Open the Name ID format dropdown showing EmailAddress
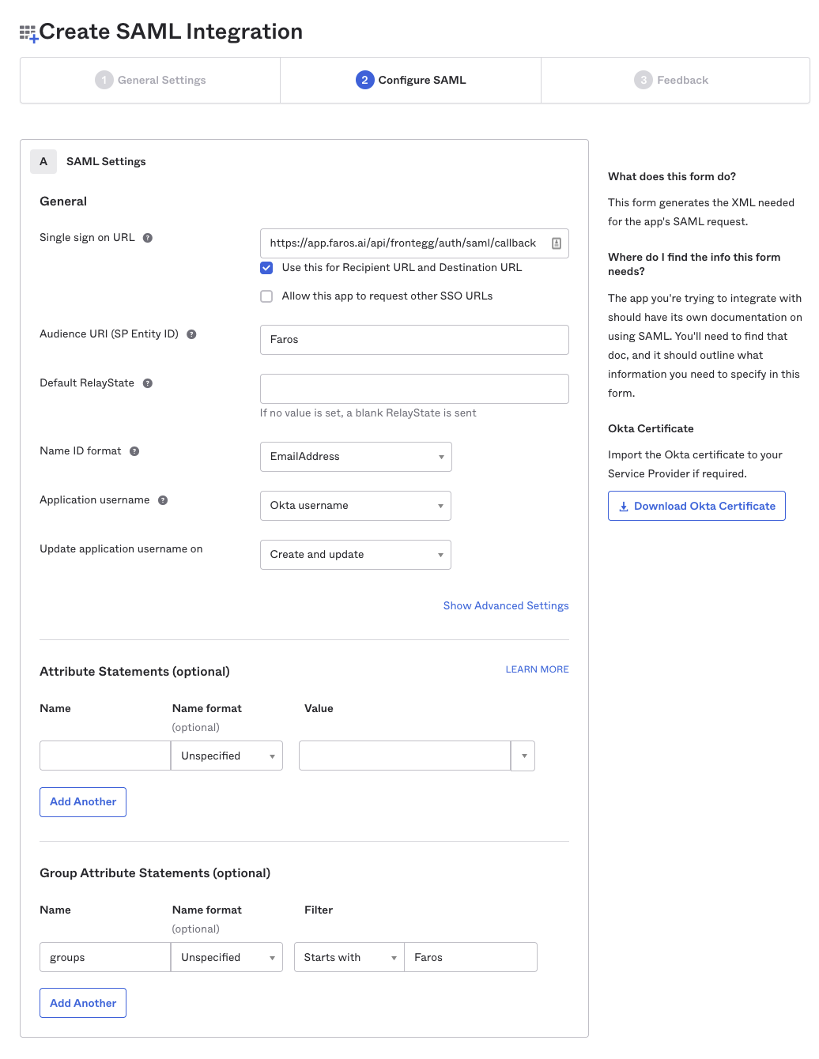 [356, 457]
